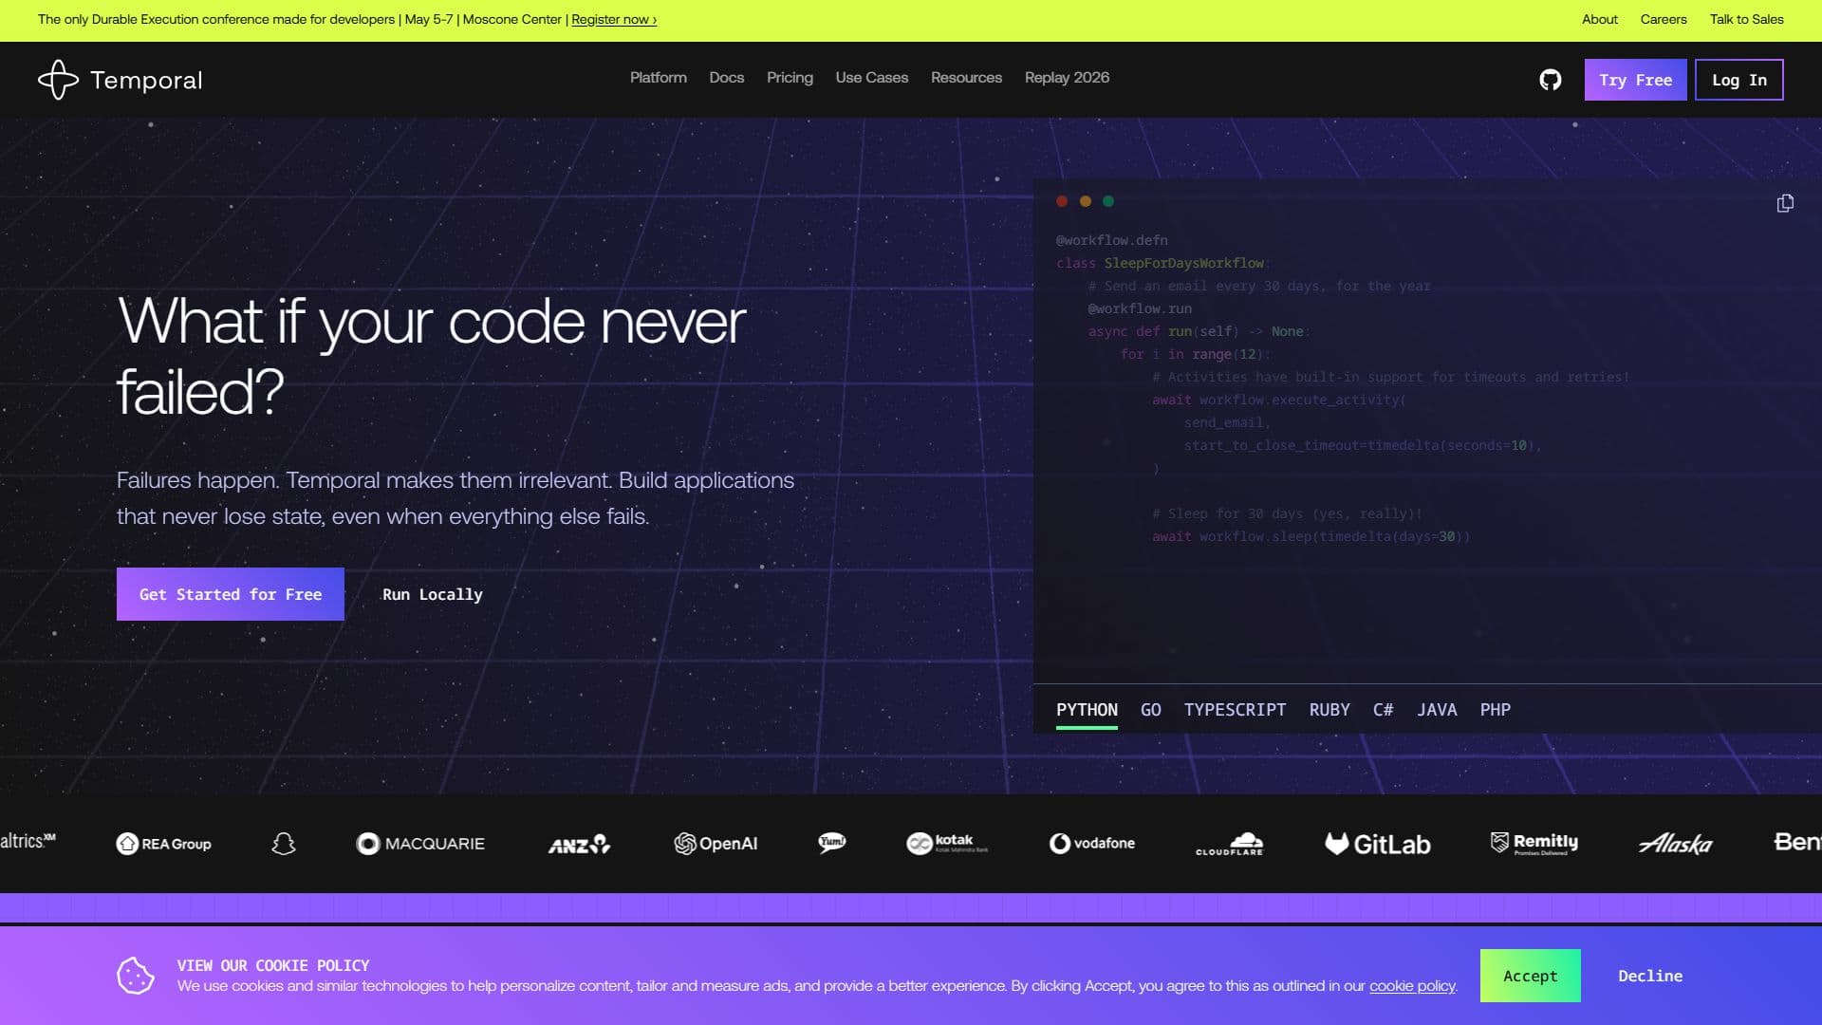
Task: Switch to the PHP code tab
Action: pos(1495,710)
